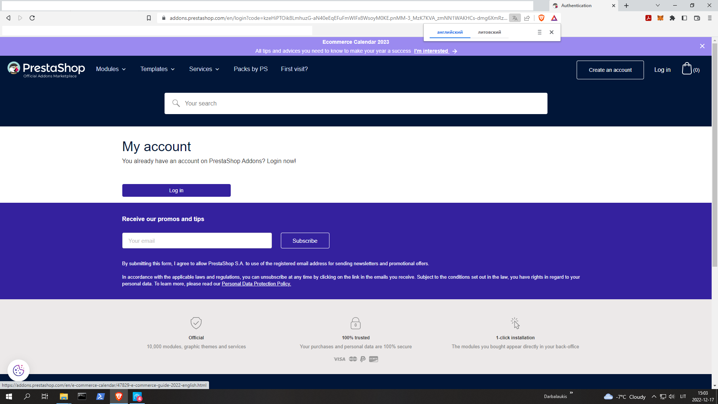Select the литовский translation tab

tap(489, 32)
